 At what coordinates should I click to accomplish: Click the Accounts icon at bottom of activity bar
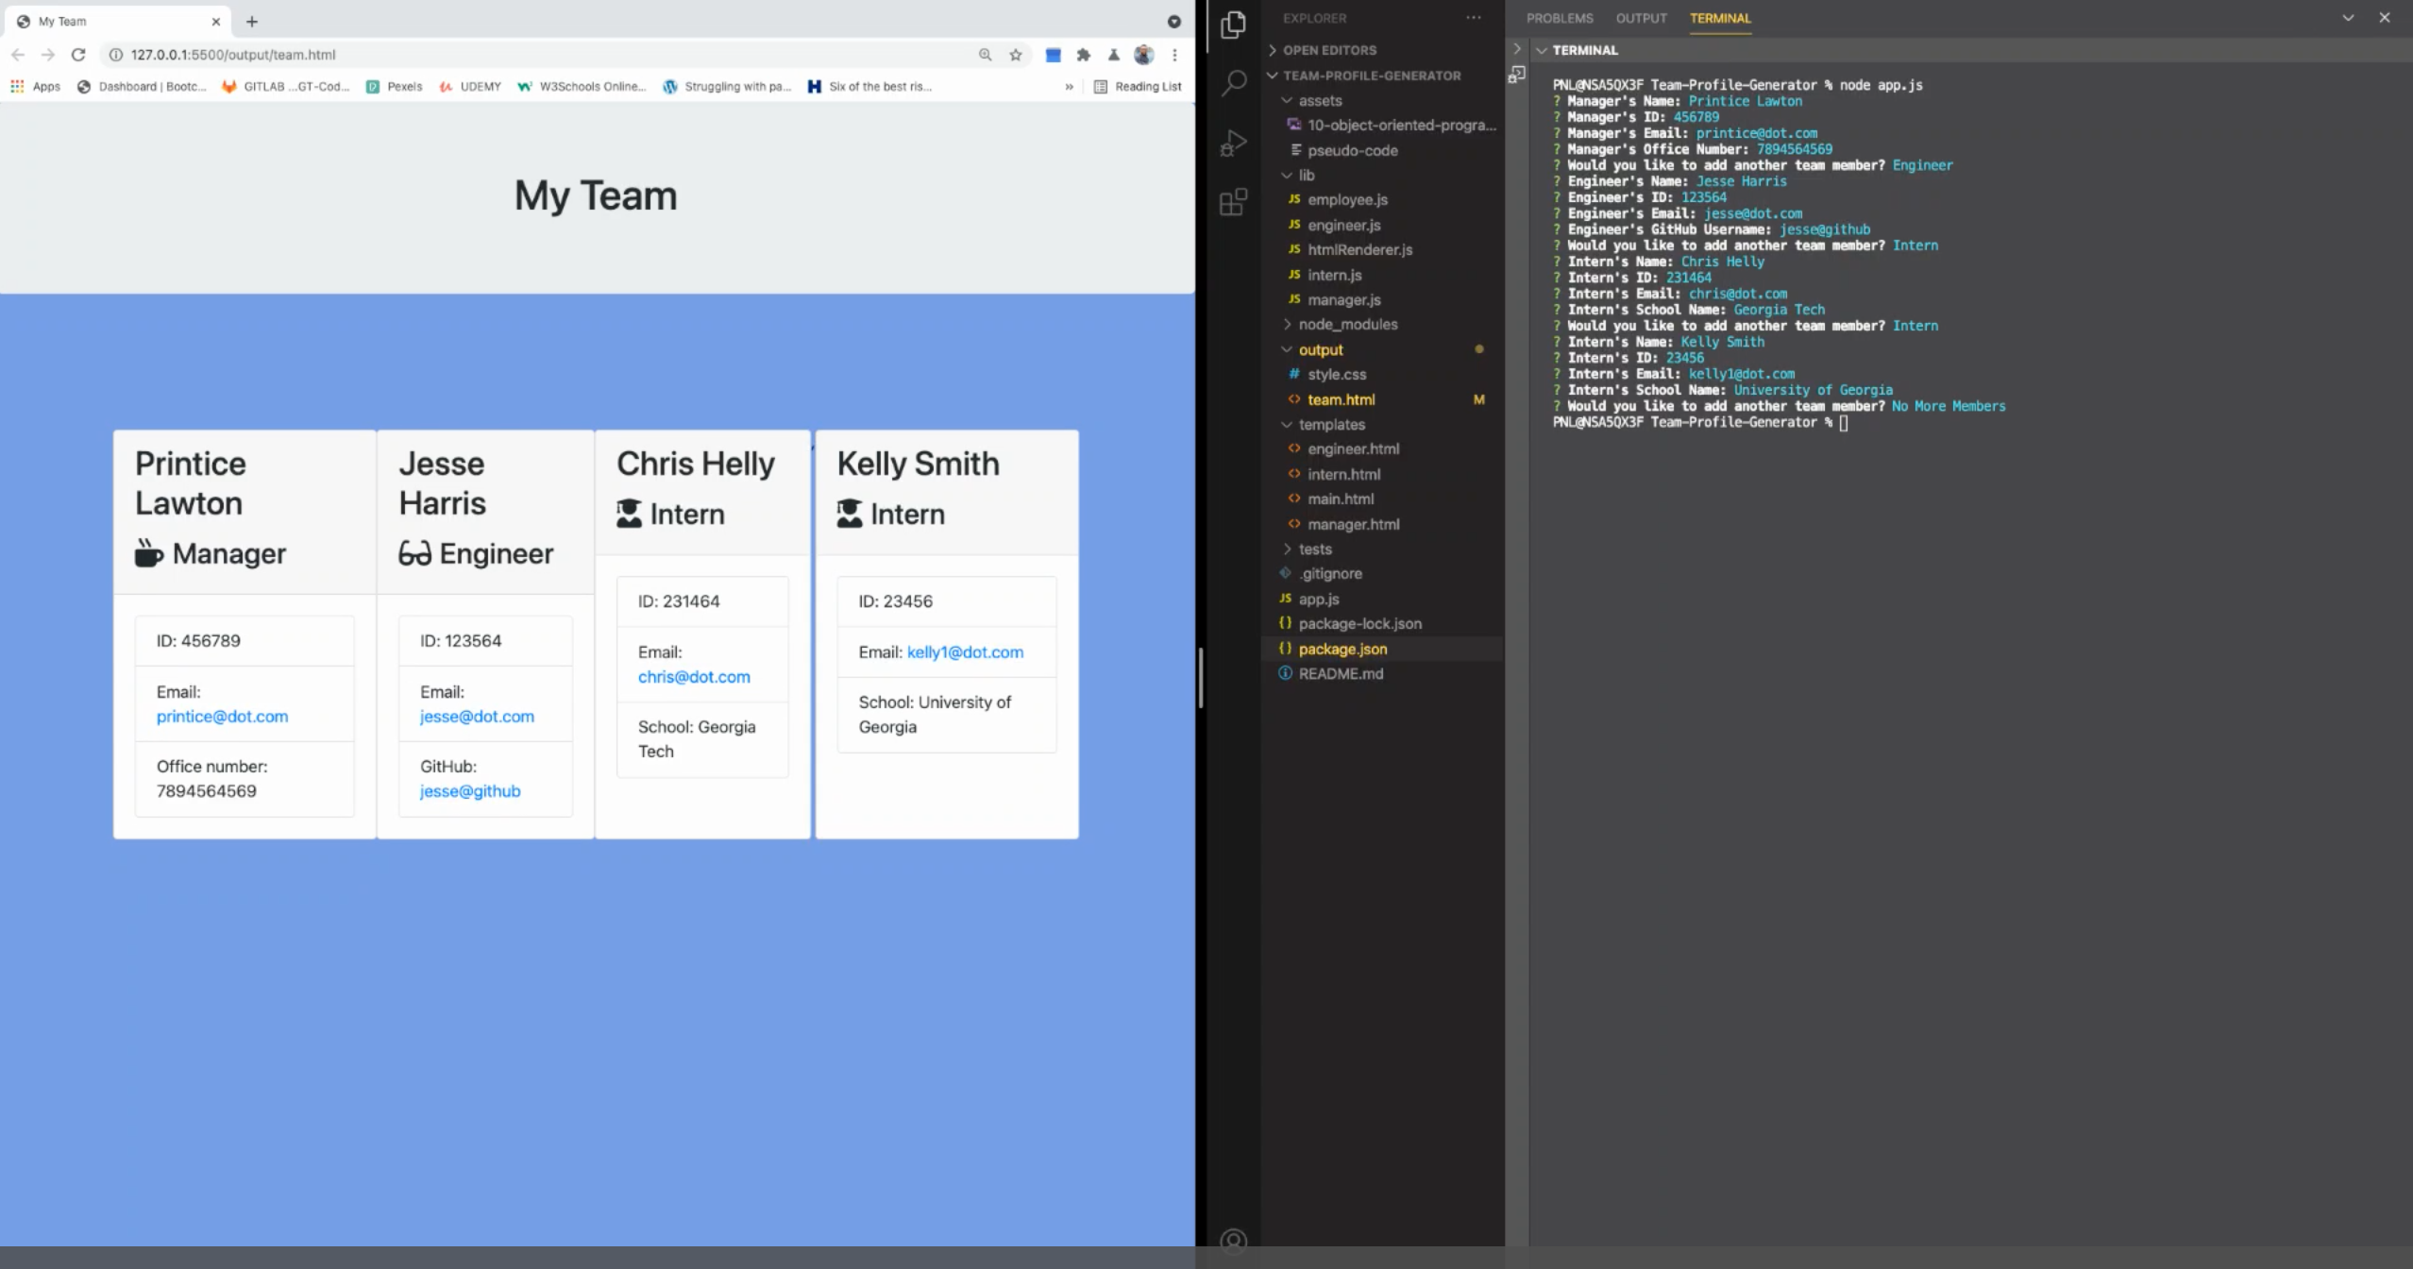coord(1233,1240)
